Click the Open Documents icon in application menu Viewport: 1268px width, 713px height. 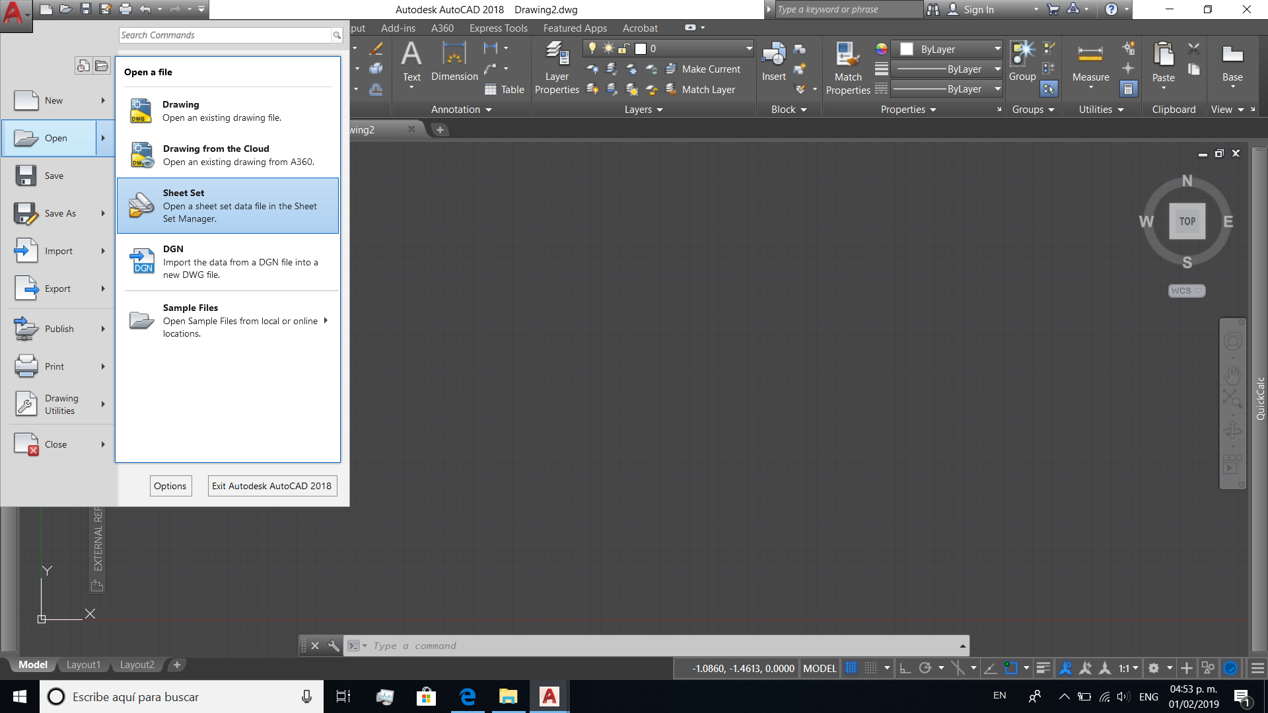[101, 65]
